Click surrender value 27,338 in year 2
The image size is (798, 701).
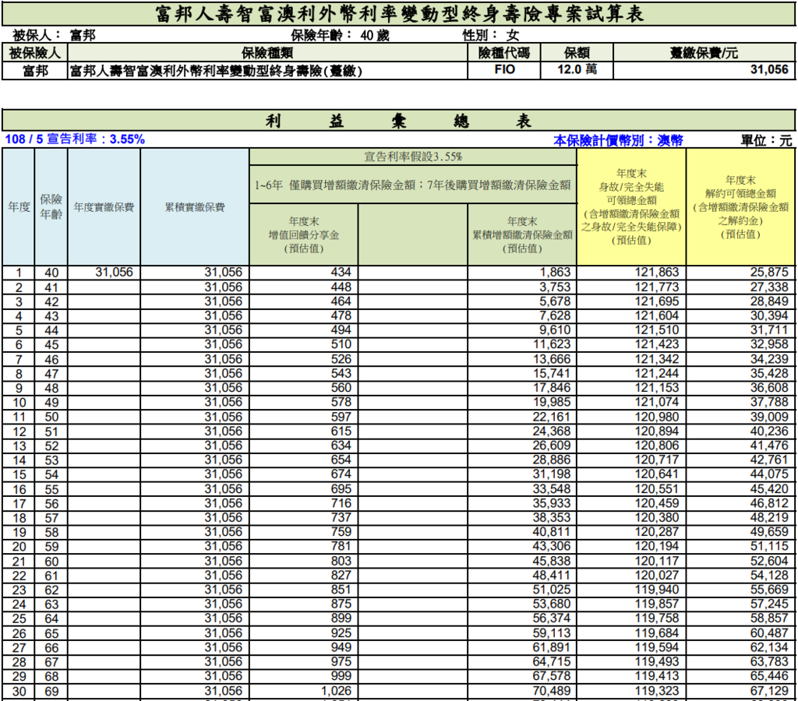[x=769, y=287]
